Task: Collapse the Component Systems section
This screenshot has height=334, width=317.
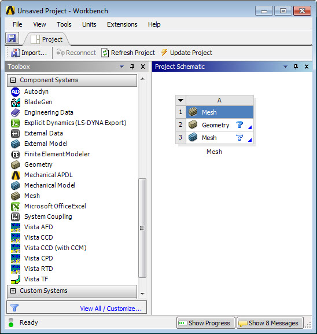Action: click(x=13, y=80)
